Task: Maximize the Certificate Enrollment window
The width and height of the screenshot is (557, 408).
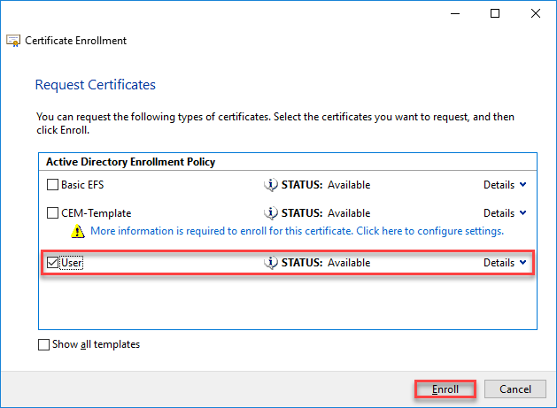Action: [x=495, y=13]
